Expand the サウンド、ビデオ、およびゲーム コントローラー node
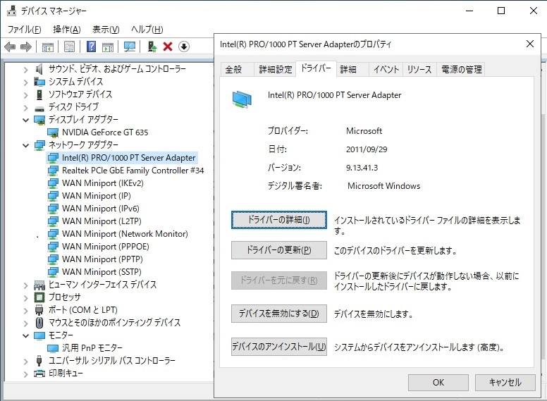 25,69
